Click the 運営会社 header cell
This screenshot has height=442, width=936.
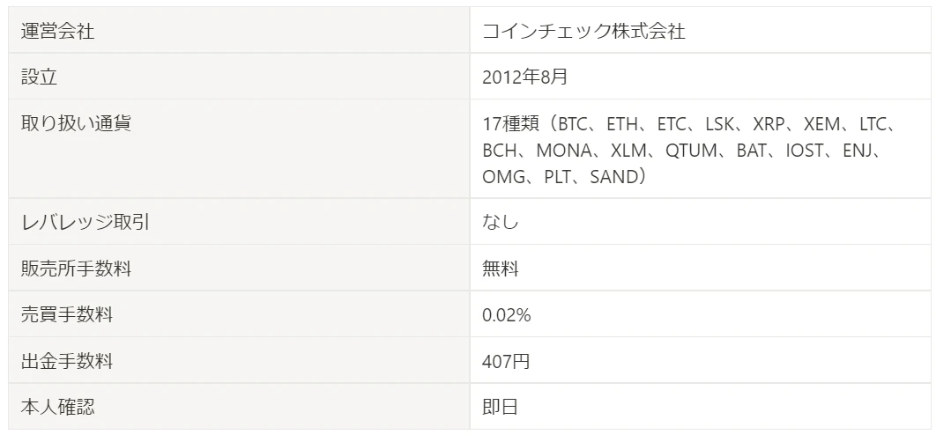pos(239,31)
